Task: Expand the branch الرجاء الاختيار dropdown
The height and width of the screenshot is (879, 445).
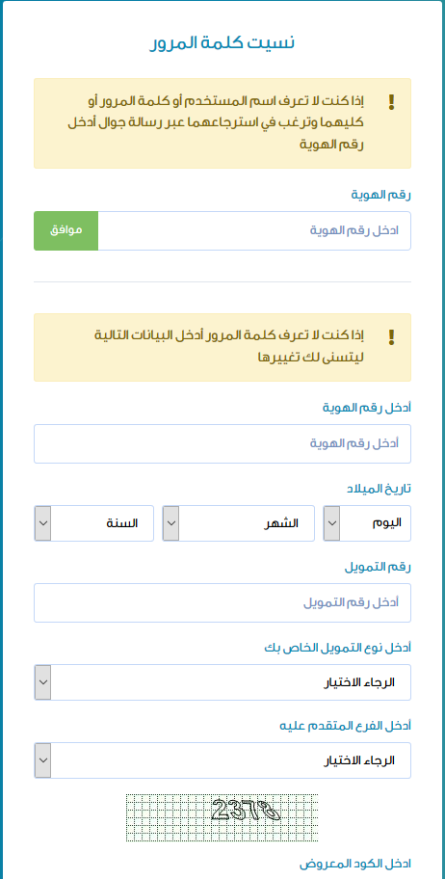Action: click(222, 760)
